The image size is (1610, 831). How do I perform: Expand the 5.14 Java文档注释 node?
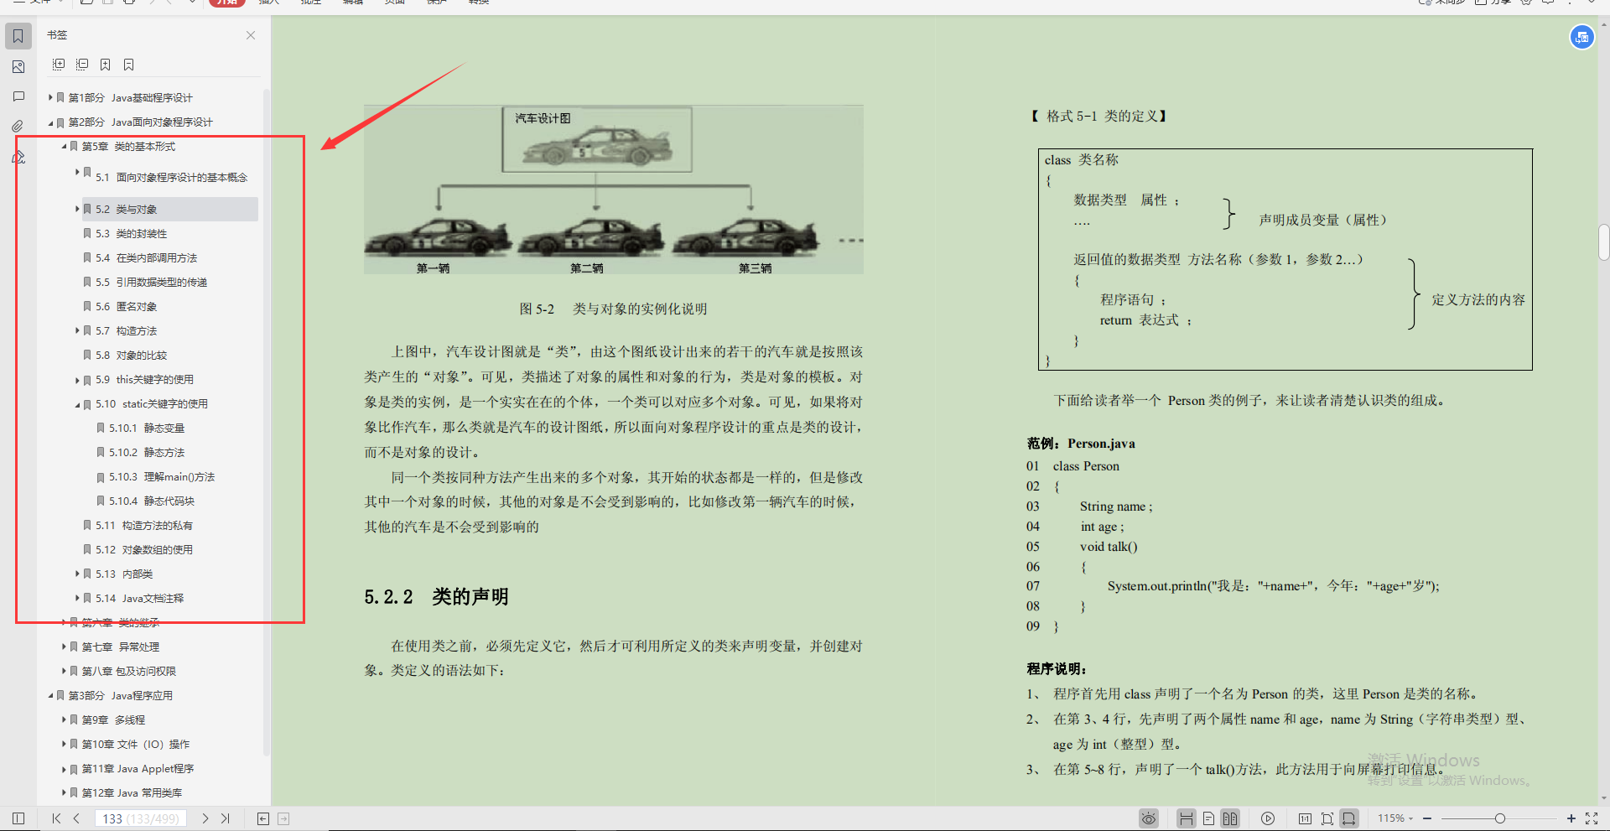[77, 598]
